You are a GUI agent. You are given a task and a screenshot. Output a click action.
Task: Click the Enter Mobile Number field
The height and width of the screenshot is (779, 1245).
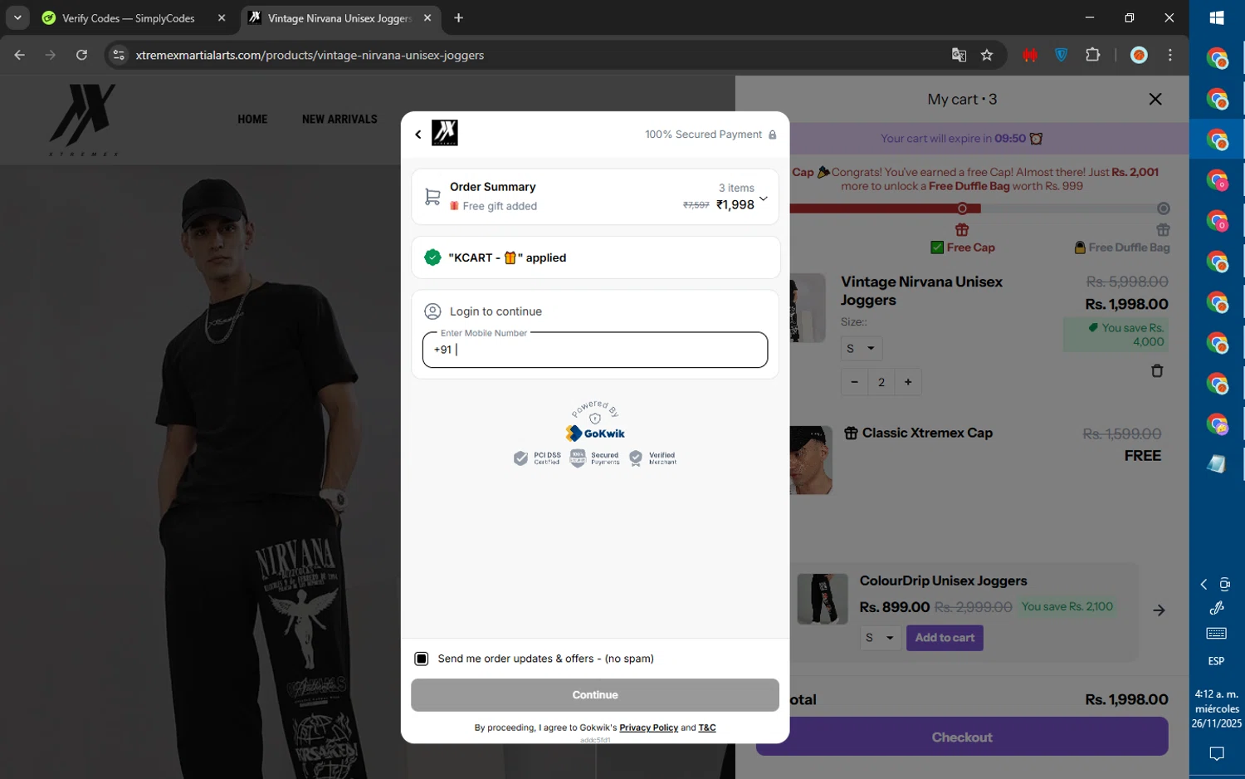[x=595, y=350]
